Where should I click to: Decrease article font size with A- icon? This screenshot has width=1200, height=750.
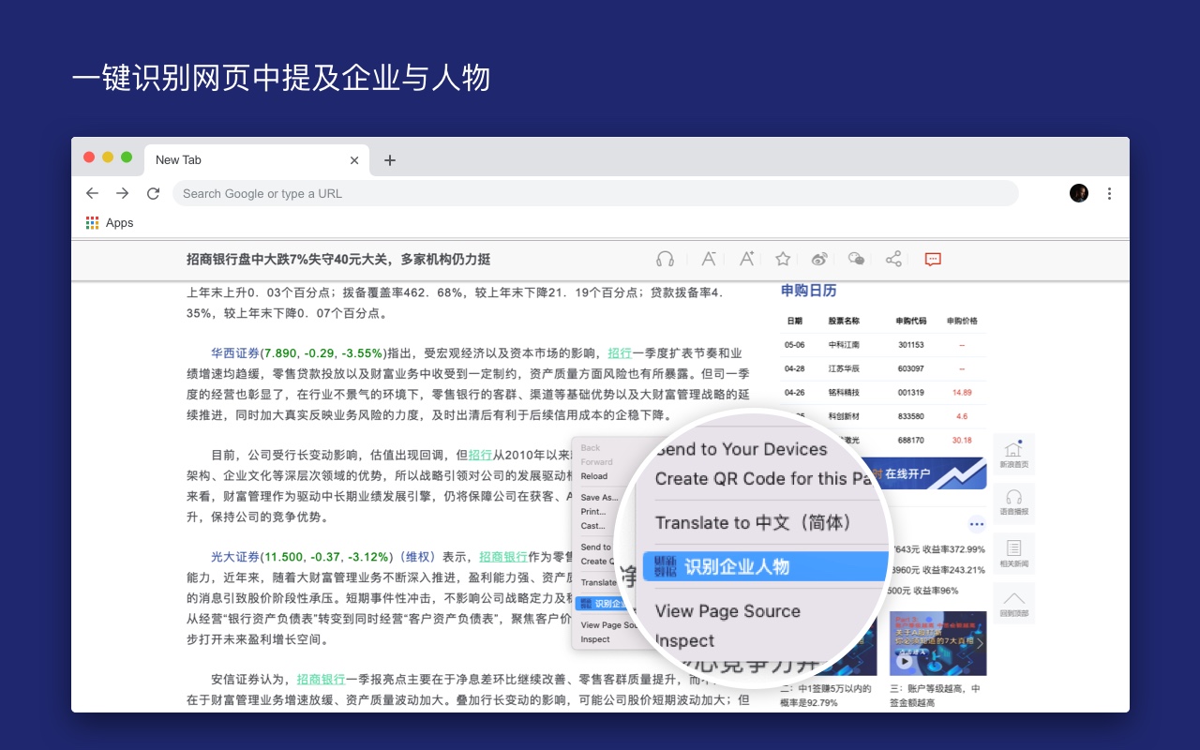click(x=709, y=259)
